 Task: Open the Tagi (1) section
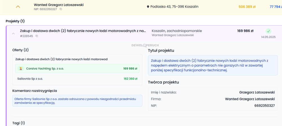tap(19, 123)
